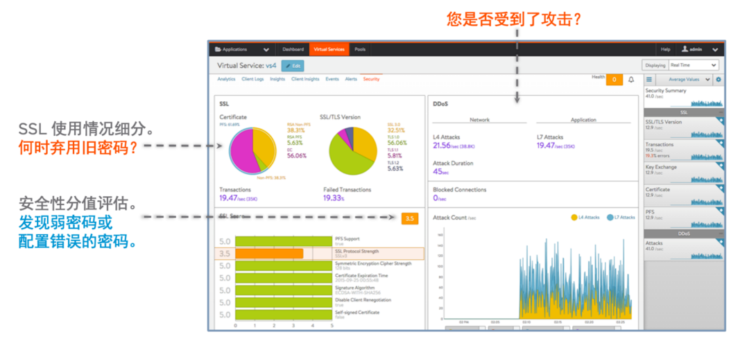Screen dimensions: 749x350
Task: Toggle L7 Attacks series in legend
Action: (621, 217)
